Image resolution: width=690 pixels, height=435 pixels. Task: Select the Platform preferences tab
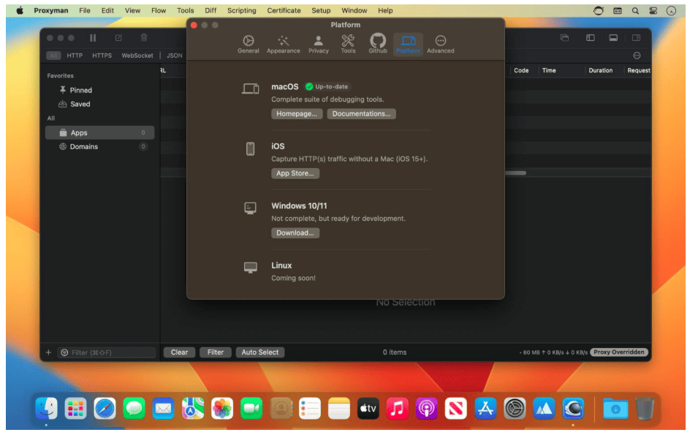click(x=408, y=44)
